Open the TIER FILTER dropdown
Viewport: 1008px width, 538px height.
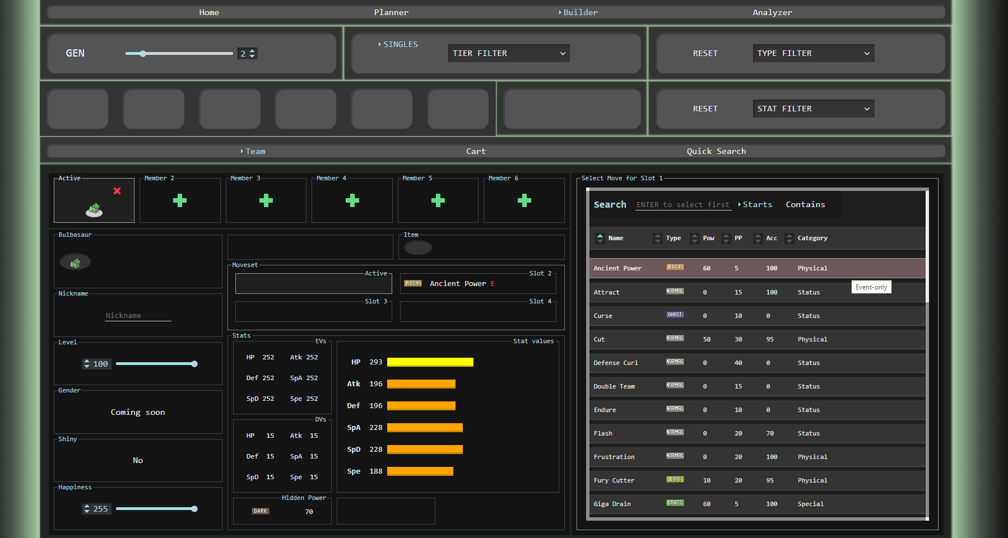click(509, 53)
